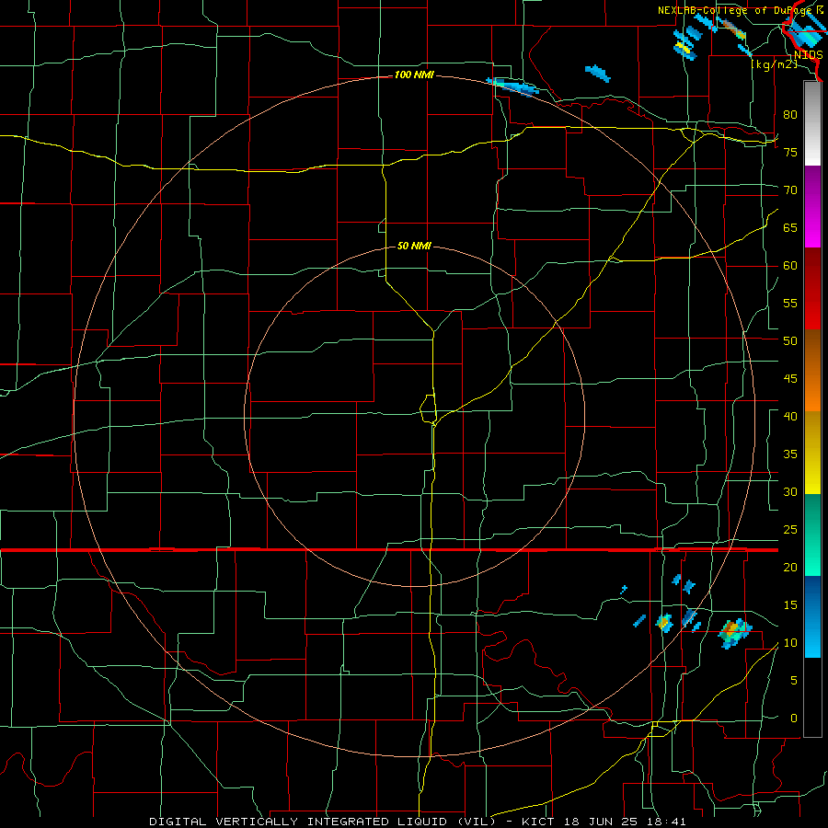The height and width of the screenshot is (828, 828).
Task: Click the scale value 55
Action: tap(790, 303)
